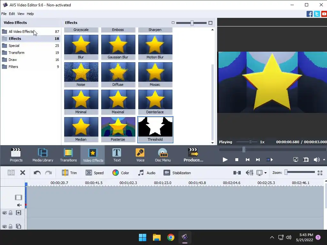This screenshot has height=245, width=327.
Task: Select the Posterize effect thumbnail
Action: (x=118, y=130)
